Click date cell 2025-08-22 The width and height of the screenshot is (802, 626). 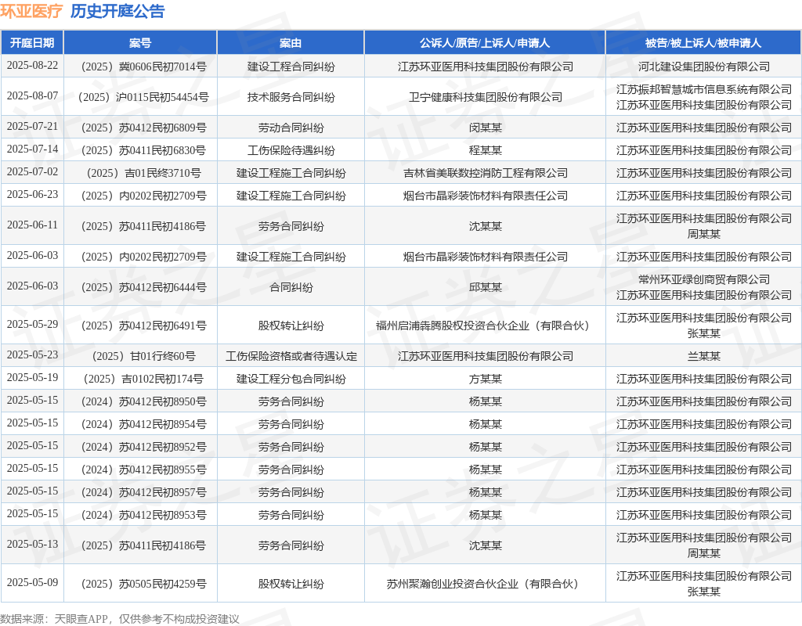tap(32, 66)
